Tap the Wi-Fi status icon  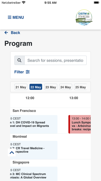(x=24, y=3)
